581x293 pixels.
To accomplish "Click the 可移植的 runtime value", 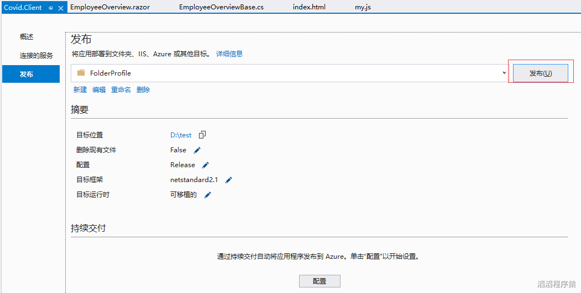I will [184, 195].
